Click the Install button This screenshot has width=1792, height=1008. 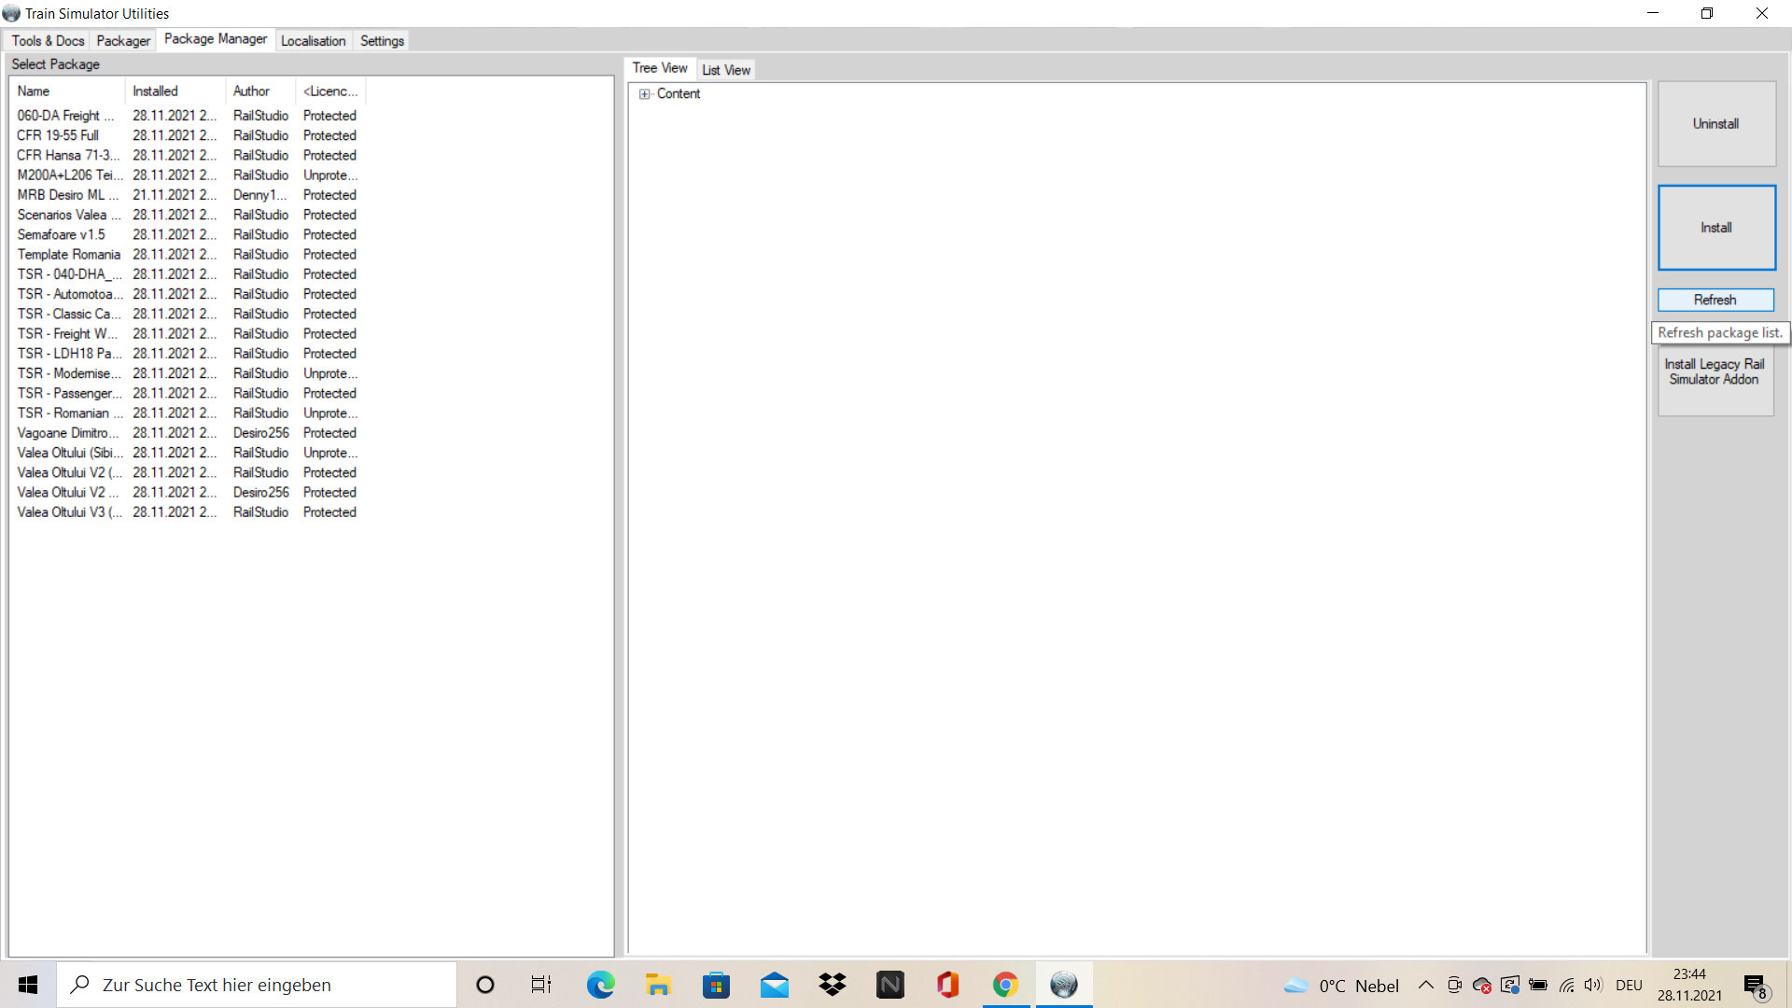[x=1716, y=228]
